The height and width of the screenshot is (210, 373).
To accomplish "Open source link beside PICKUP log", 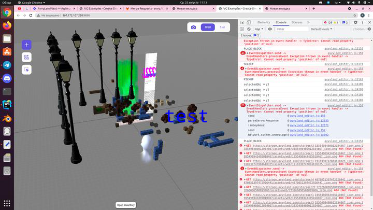I will click(344, 79).
